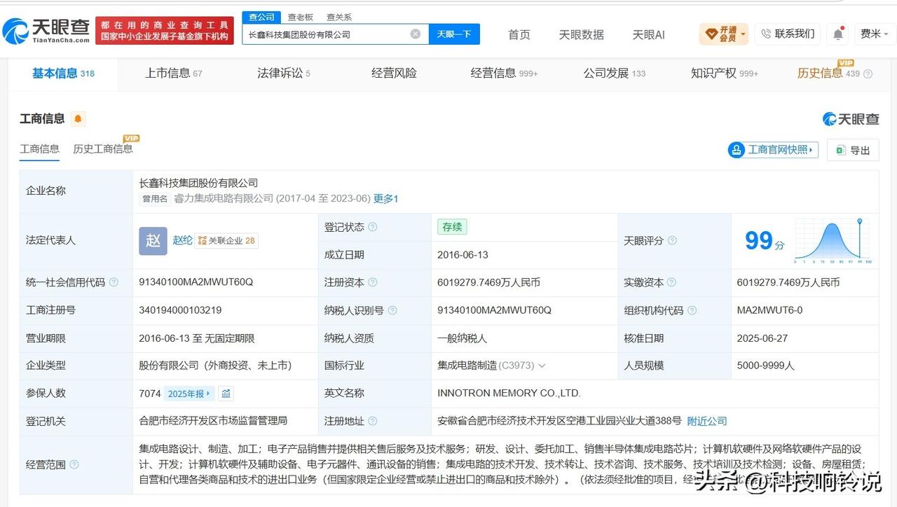Click the 一般纳税人 taxpayer qualification value
The height and width of the screenshot is (507, 897).
click(462, 338)
